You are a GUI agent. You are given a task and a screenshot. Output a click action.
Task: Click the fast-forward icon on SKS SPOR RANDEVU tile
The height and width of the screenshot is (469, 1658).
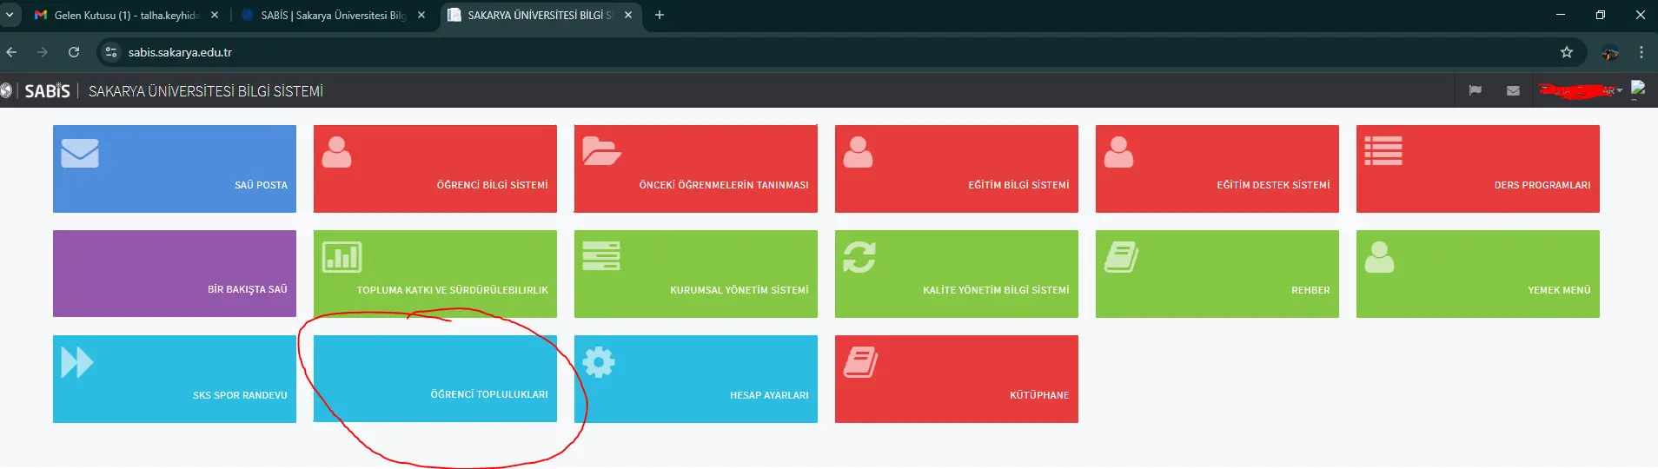point(77,362)
